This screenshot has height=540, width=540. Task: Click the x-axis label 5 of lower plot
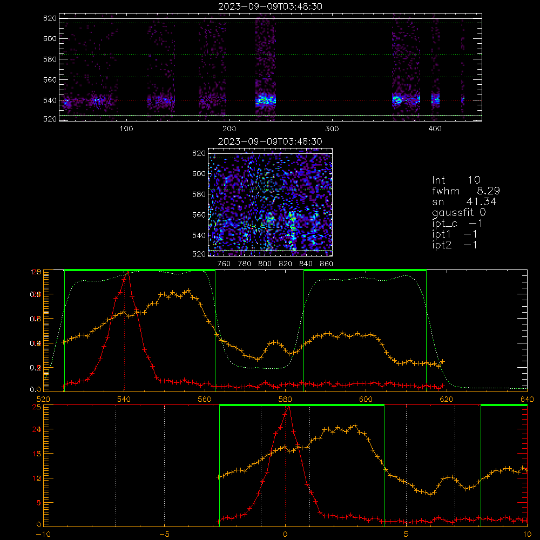406,534
